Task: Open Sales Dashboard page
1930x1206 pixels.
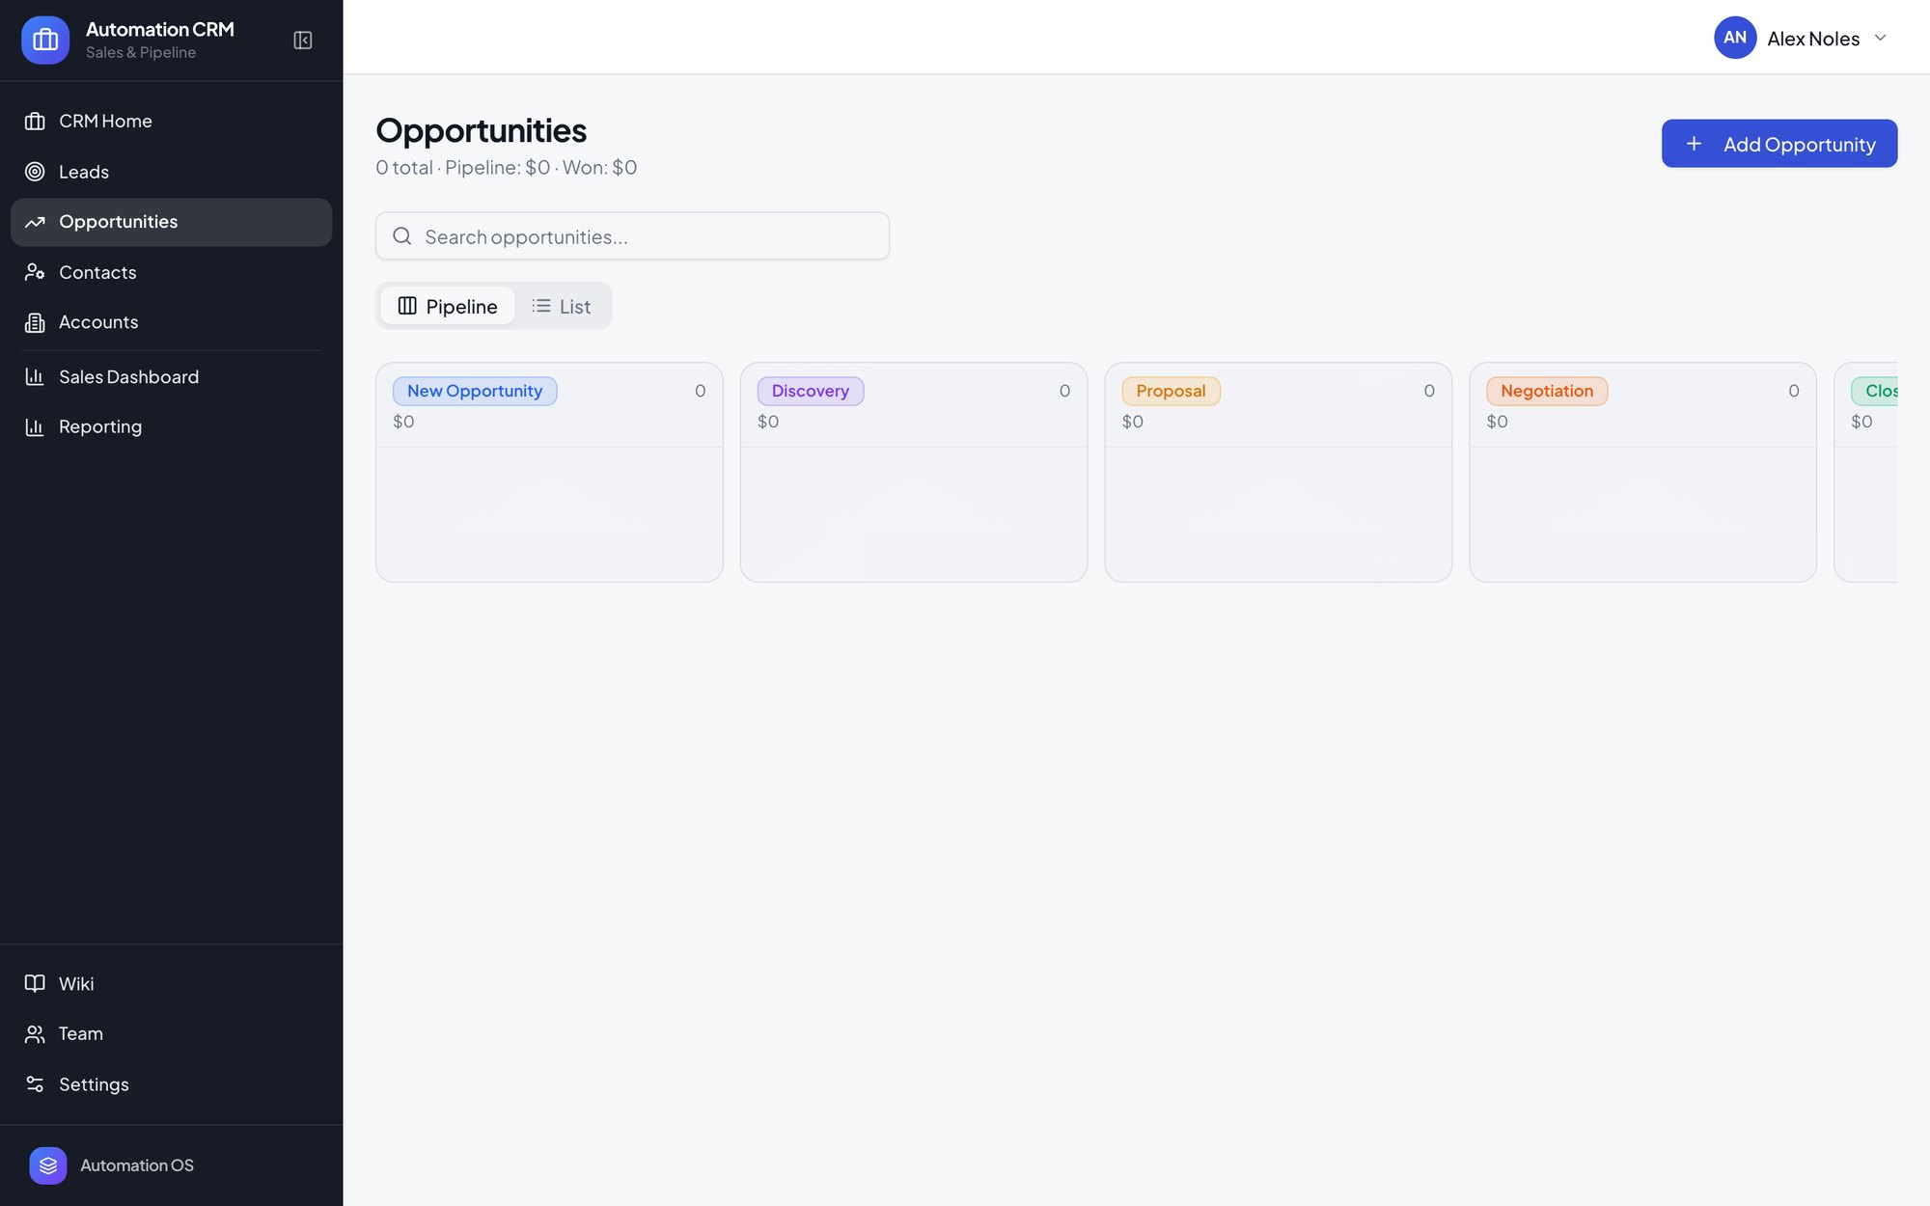Action: [x=171, y=376]
